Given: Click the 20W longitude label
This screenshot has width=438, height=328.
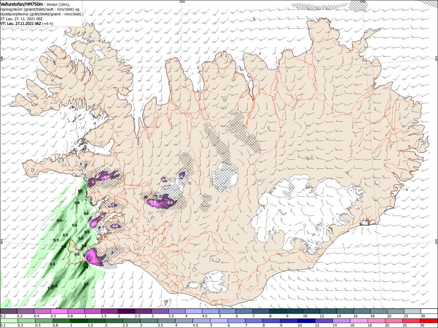Looking at the screenshot, I should click(182, 1).
